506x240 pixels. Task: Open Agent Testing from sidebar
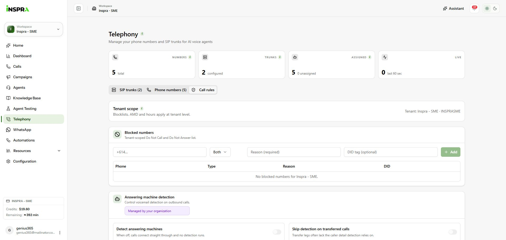(33, 109)
